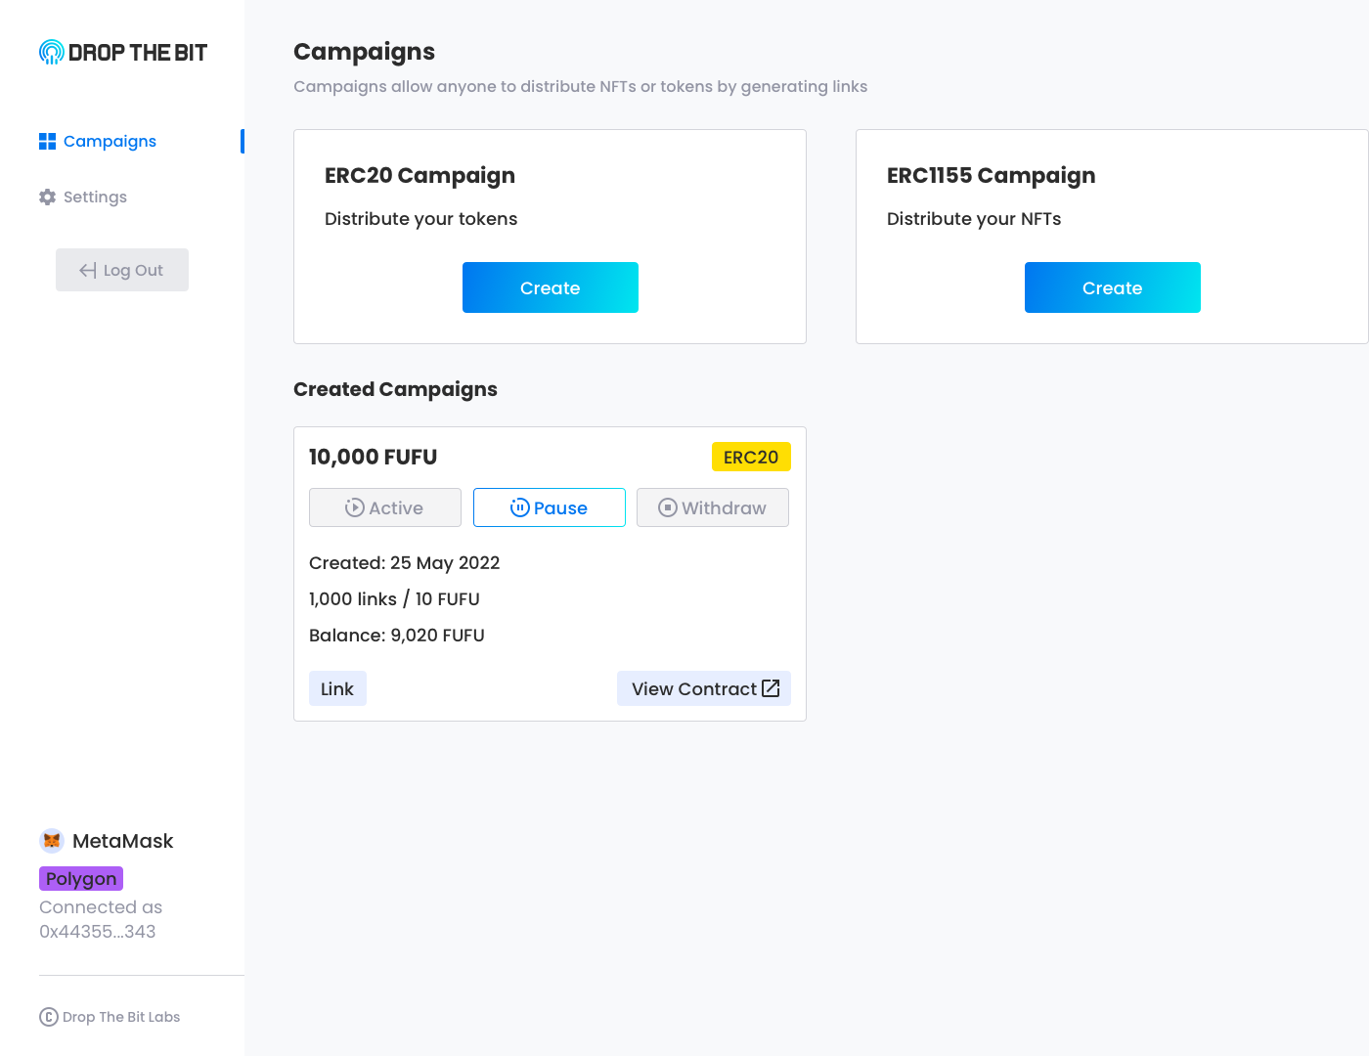
Task: Toggle the FUFU campaign to Active
Action: pyautogui.click(x=385, y=507)
